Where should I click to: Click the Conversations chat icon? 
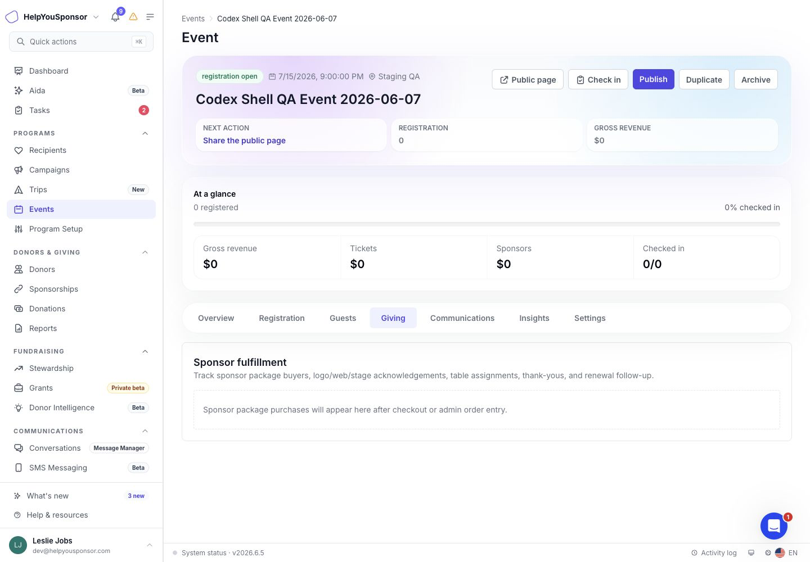(19, 448)
